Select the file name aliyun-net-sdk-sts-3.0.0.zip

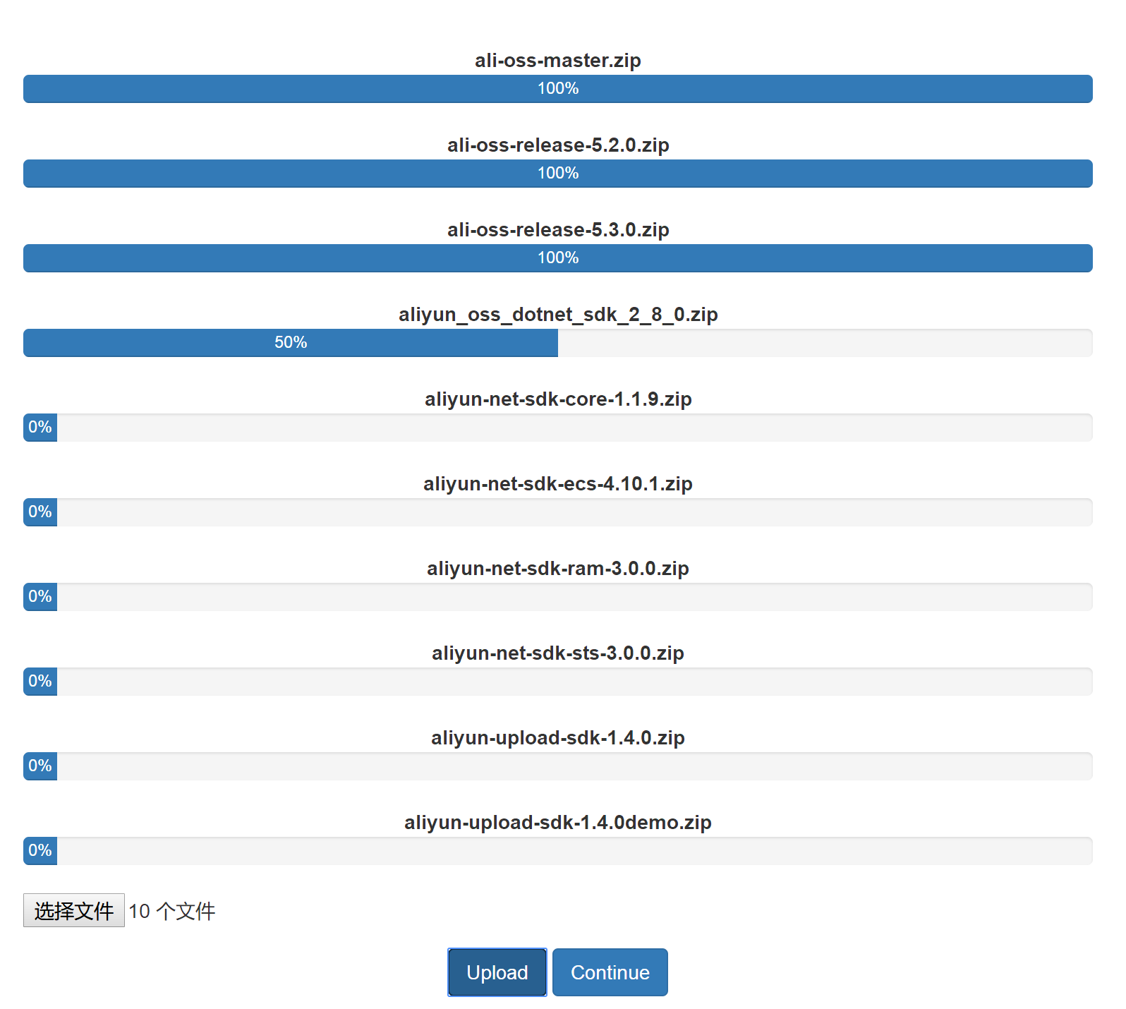(558, 653)
